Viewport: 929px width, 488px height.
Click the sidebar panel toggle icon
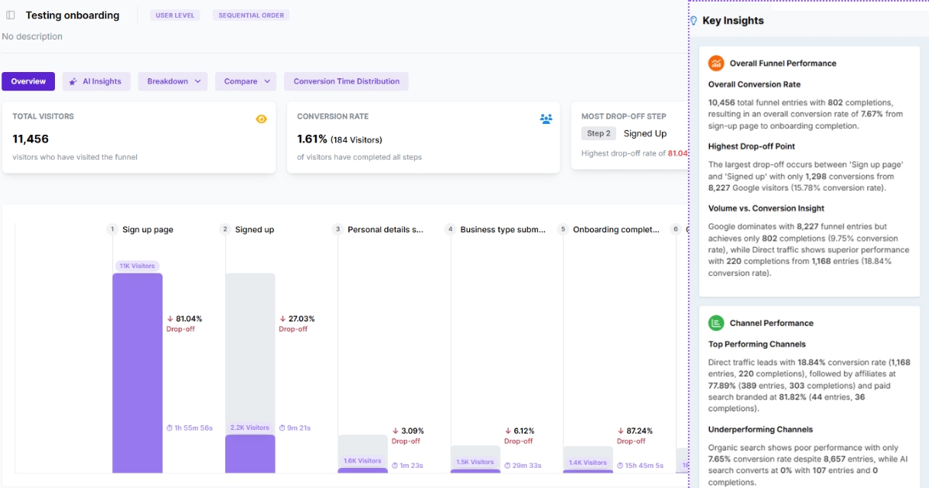coord(11,15)
